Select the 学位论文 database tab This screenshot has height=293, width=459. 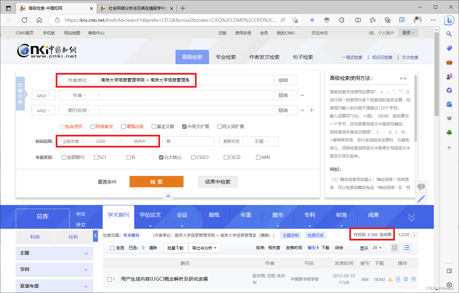click(x=150, y=215)
